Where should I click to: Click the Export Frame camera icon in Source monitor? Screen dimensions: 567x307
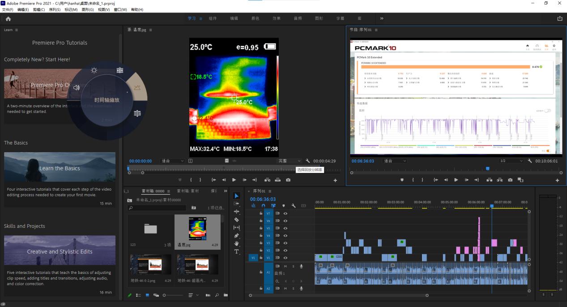[288, 180]
